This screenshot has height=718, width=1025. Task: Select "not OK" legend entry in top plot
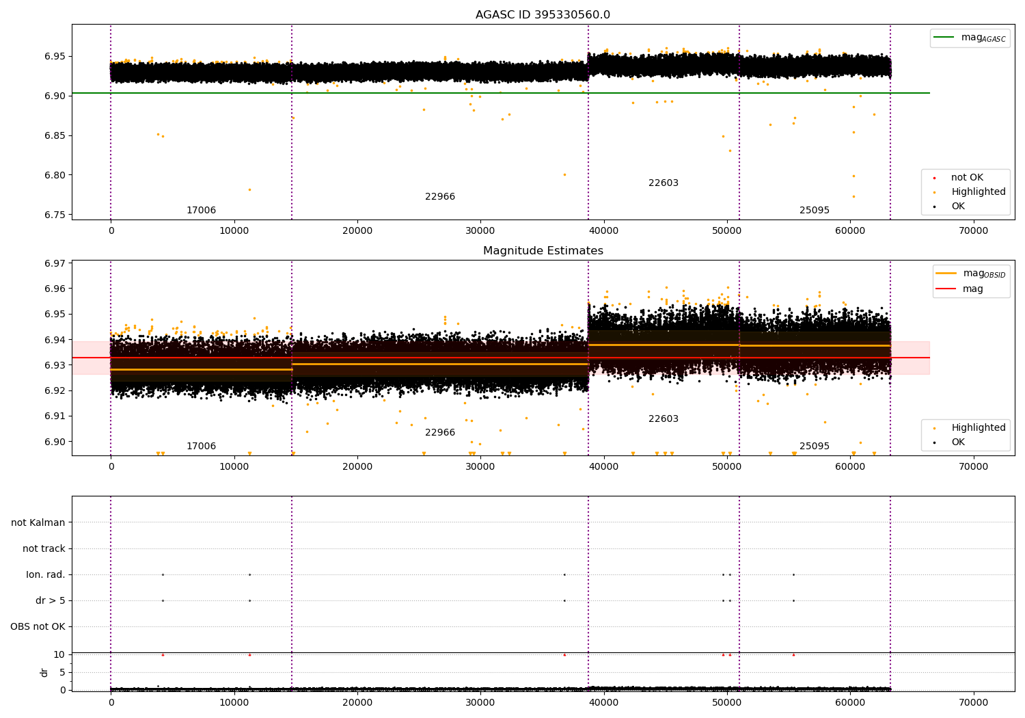(x=967, y=178)
